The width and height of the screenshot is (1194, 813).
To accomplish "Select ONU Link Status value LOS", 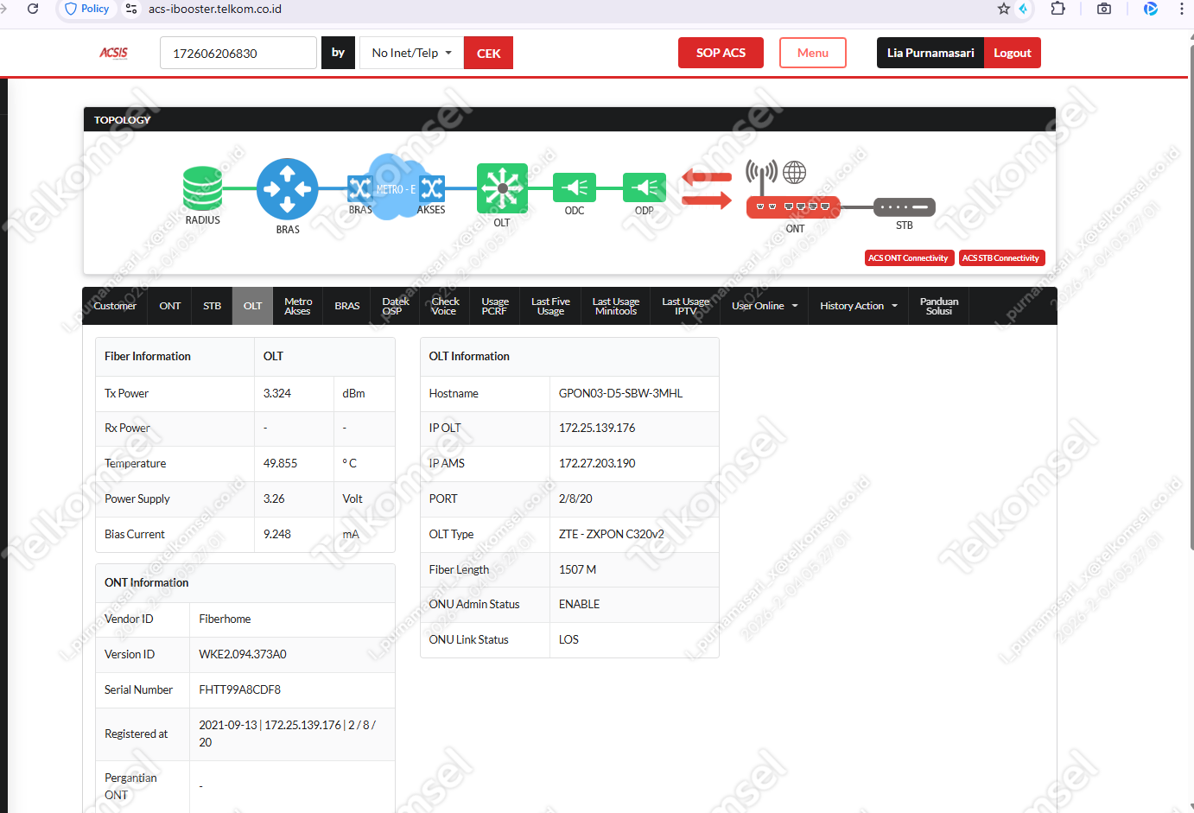I will tap(568, 639).
